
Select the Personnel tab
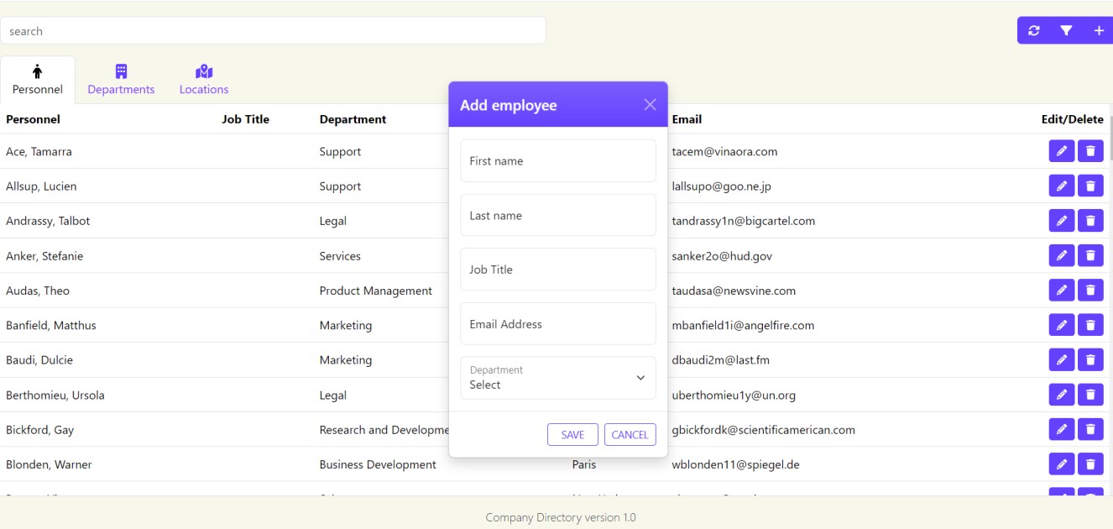click(37, 80)
